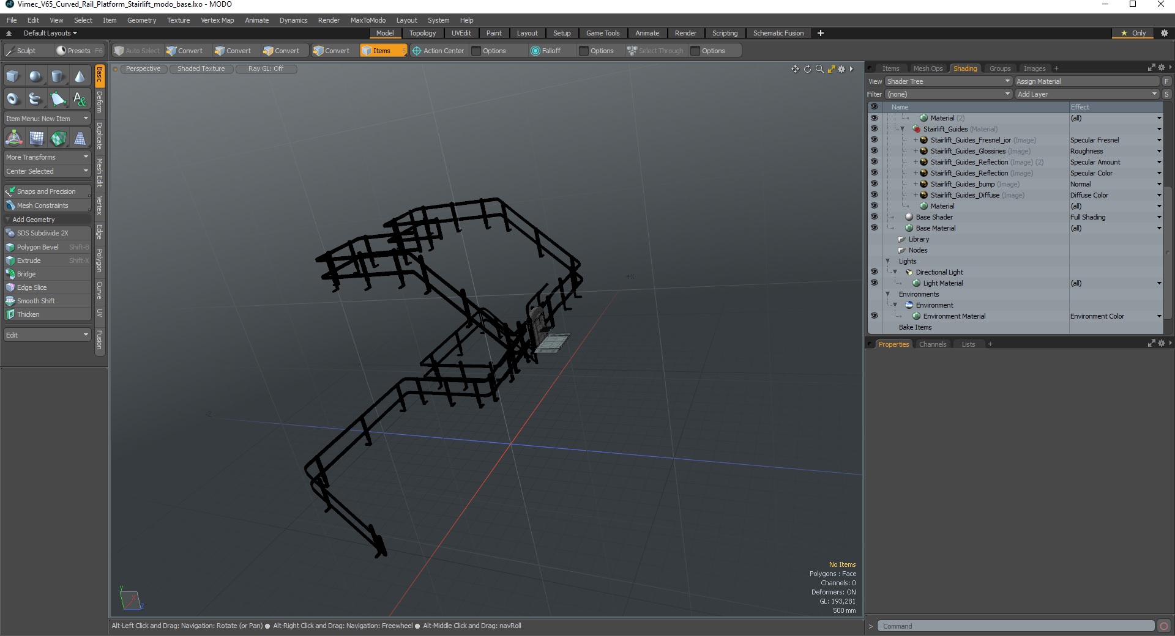Add new tab after Lists

coord(990,344)
